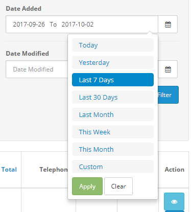Screen dimensions: 191x212
Task: Click the blue Filter button
Action: click(168, 95)
